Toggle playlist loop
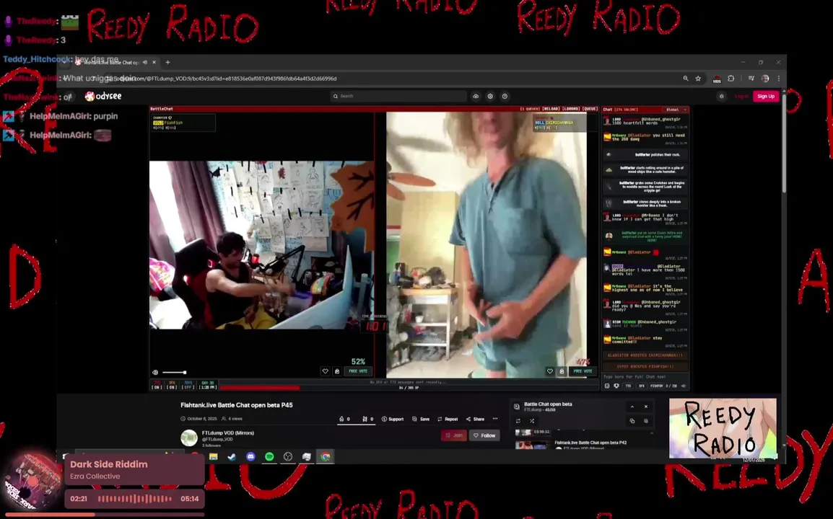The image size is (833, 519). tap(518, 421)
